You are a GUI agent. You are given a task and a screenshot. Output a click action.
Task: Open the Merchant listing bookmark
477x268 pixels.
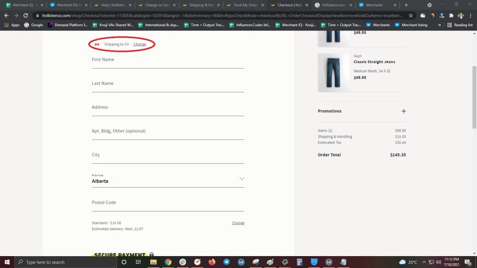(x=411, y=25)
